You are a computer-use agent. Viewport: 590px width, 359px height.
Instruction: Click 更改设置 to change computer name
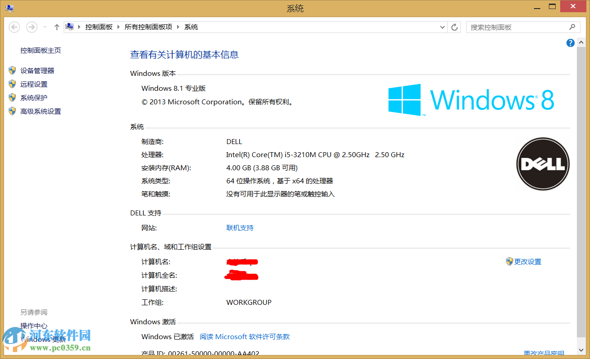[527, 261]
